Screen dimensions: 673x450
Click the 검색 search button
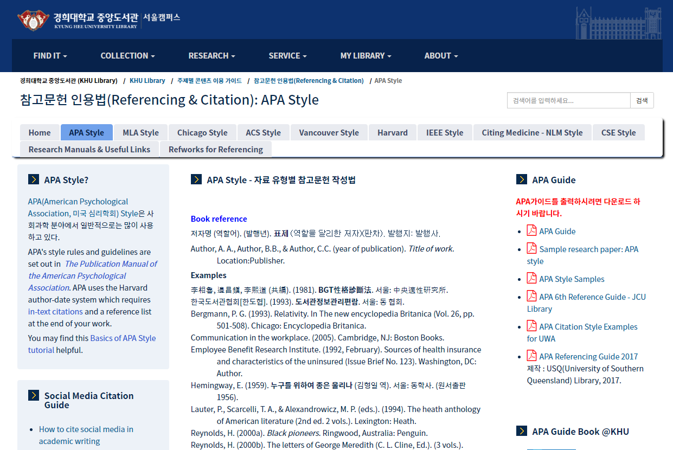pos(642,100)
